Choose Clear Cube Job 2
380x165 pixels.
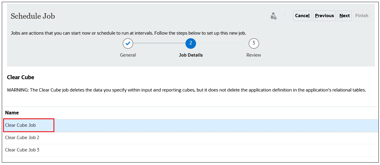click(22, 138)
